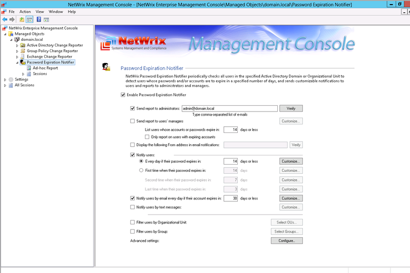Image resolution: width=410 pixels, height=273 pixels.
Task: Open the Window menu
Action: (x=56, y=12)
